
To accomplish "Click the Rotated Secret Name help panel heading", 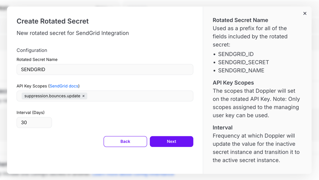I will (240, 20).
